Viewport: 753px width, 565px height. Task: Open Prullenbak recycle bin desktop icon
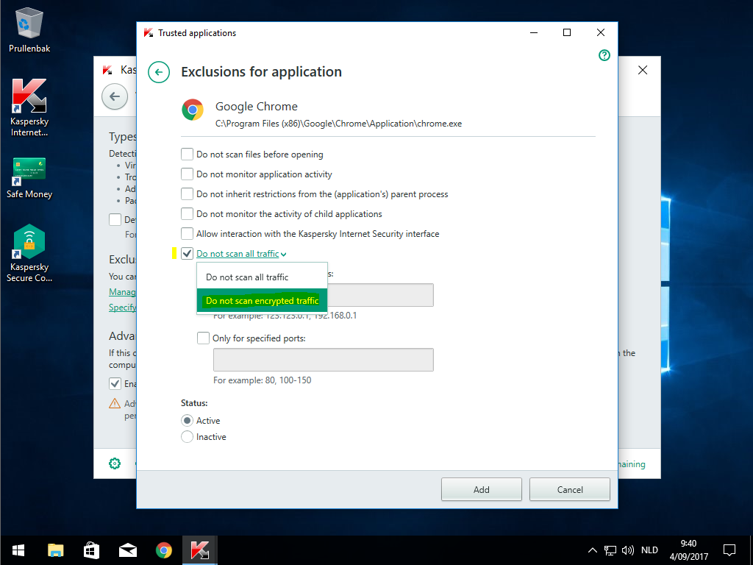pyautogui.click(x=29, y=30)
